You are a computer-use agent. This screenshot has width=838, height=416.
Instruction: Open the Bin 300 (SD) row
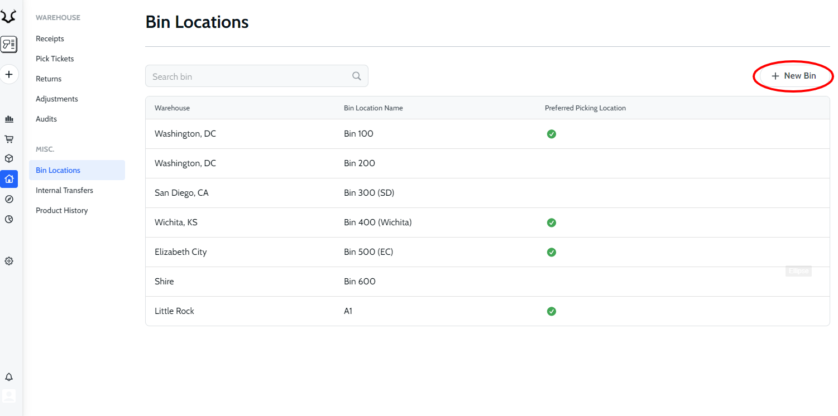tap(369, 193)
